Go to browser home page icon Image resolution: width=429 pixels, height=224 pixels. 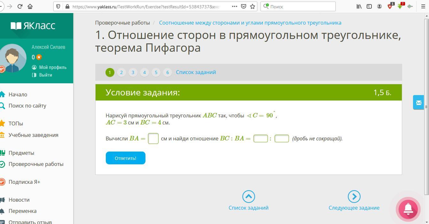click(x=30, y=6)
